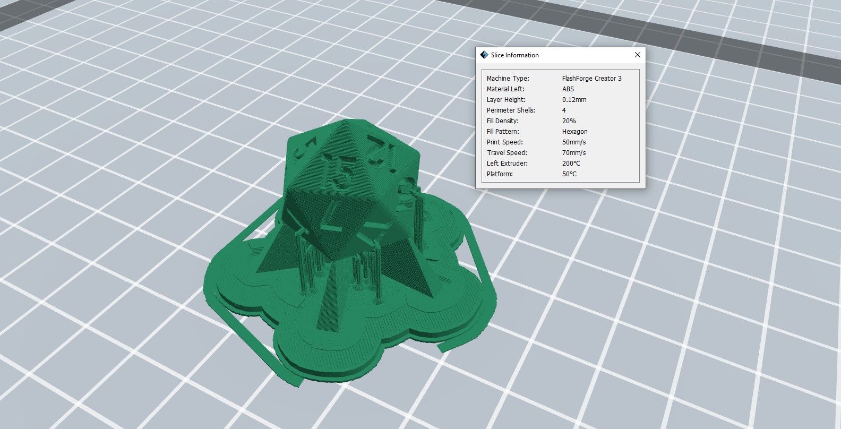This screenshot has height=429, width=841.
Task: Click the ABS material value
Action: coord(568,89)
